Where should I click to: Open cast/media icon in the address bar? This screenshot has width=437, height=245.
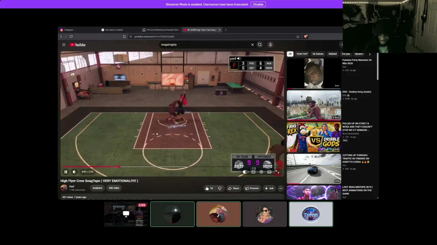(298, 36)
